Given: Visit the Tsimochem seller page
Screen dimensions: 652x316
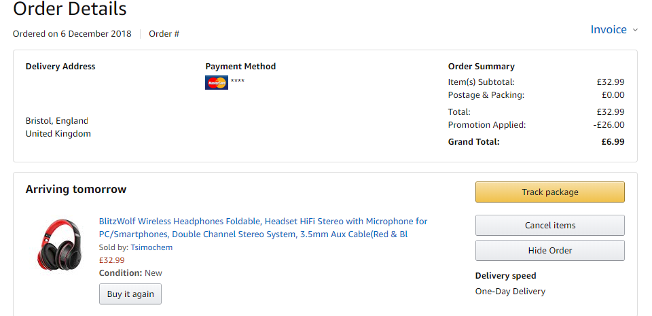Looking at the screenshot, I should tap(151, 247).
